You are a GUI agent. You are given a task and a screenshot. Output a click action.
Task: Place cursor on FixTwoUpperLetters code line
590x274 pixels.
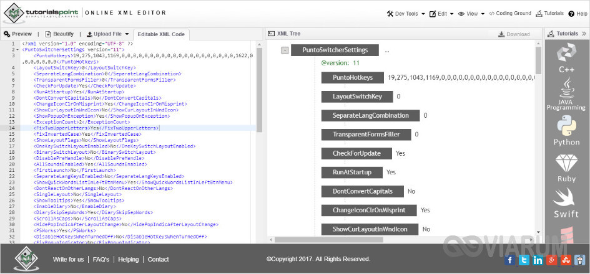click(x=96, y=128)
